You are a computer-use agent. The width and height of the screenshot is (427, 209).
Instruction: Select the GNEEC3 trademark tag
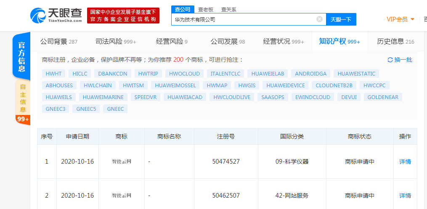(x=56, y=109)
